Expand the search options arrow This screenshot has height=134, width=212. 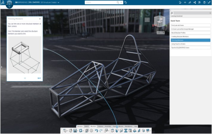coord(121,2)
